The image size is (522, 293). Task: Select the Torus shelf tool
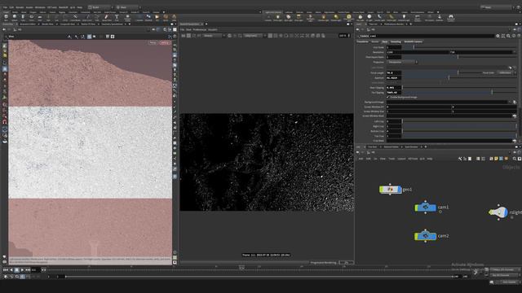(32, 17)
